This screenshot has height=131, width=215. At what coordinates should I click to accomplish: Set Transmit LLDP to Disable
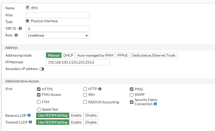[x=91, y=122]
